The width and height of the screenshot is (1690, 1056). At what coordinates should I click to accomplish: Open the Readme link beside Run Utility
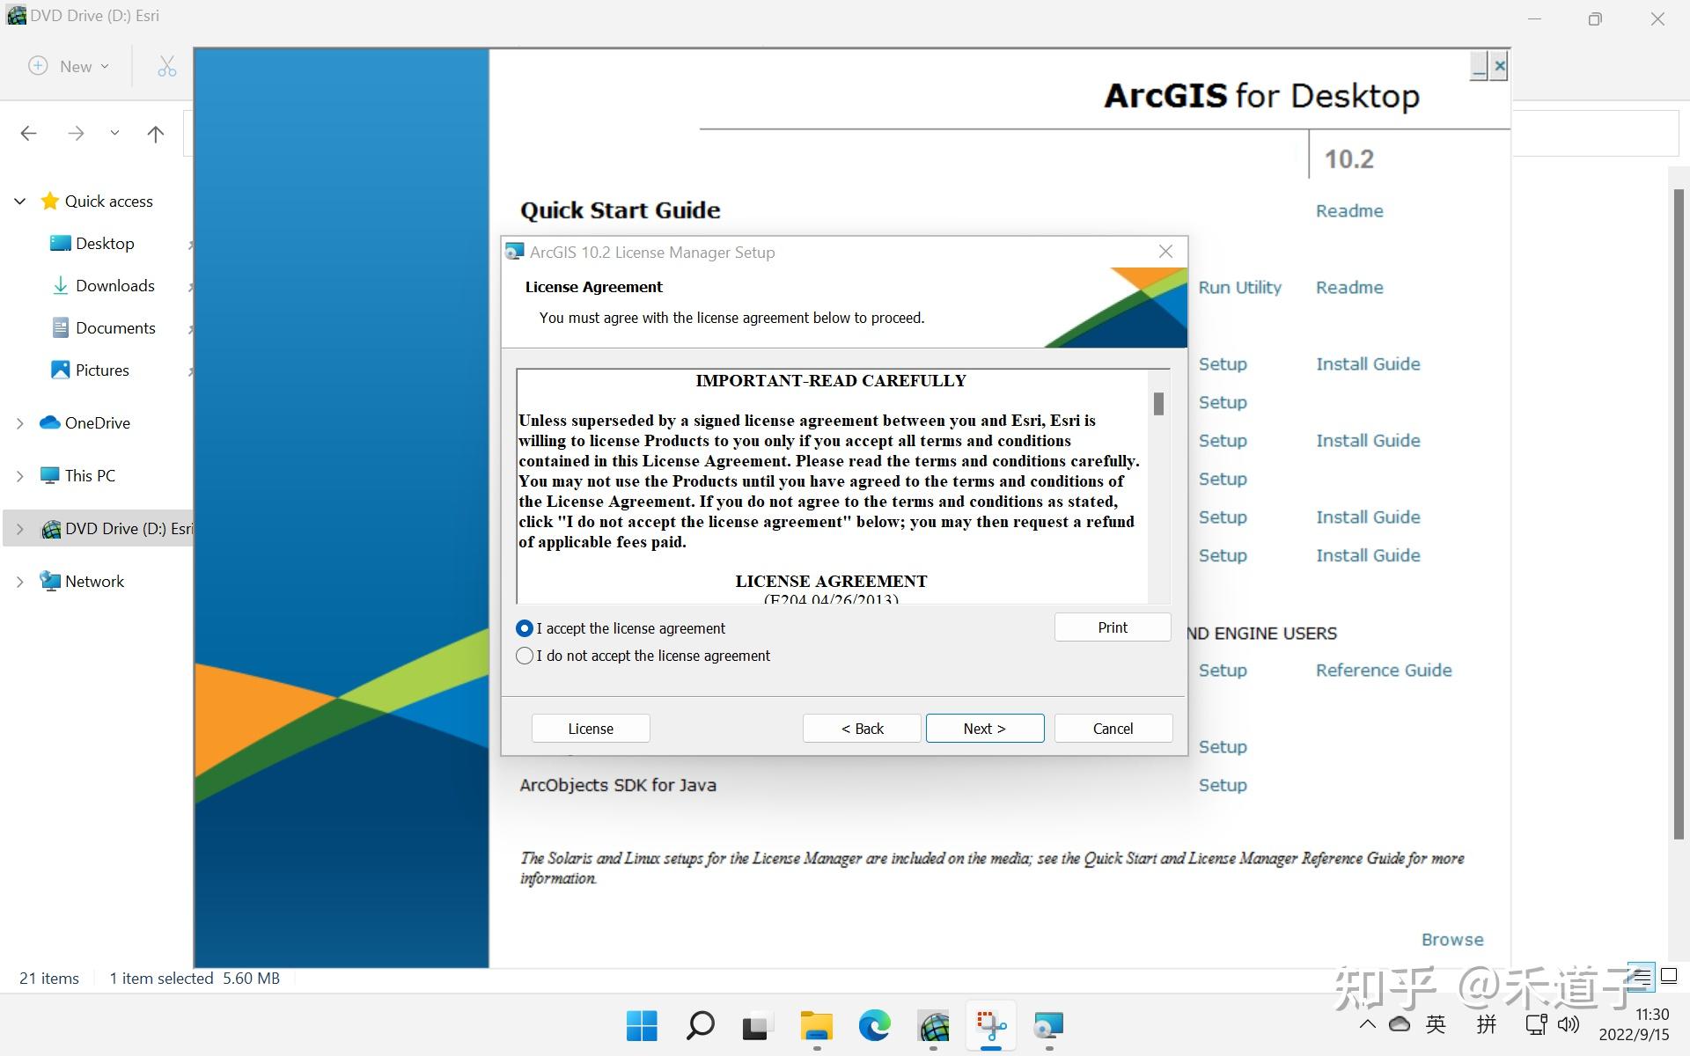coord(1349,288)
